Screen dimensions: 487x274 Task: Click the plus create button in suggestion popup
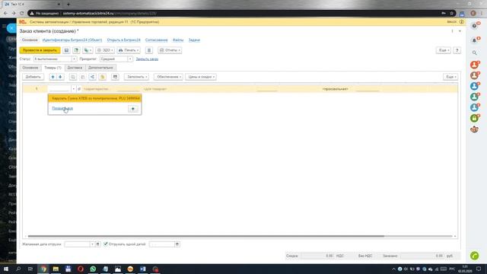133,109
